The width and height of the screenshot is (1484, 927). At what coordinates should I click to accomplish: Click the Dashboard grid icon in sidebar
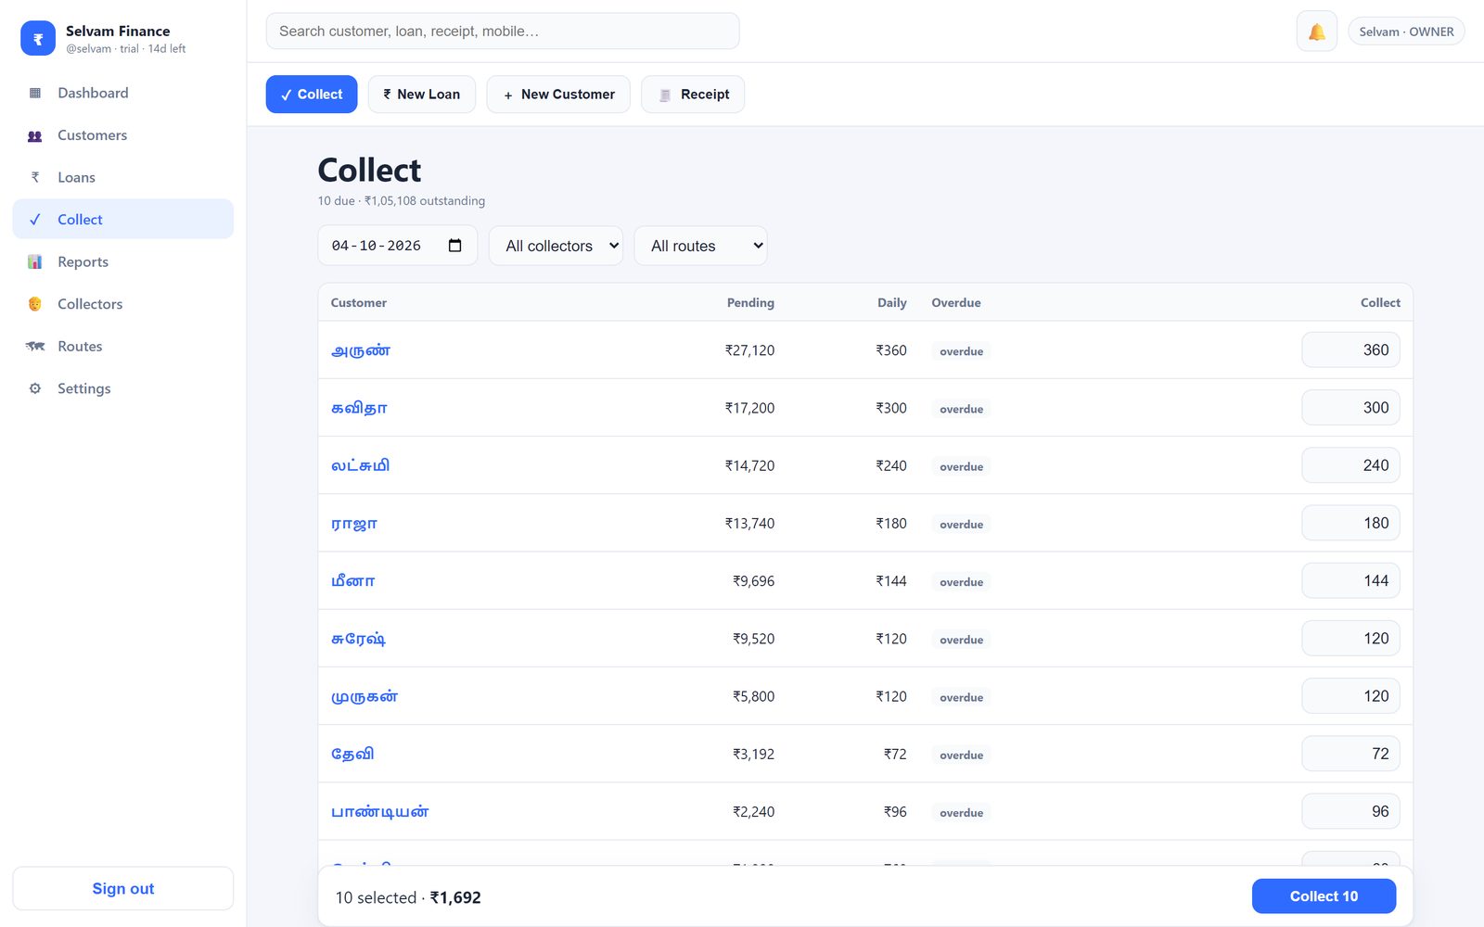tap(35, 93)
